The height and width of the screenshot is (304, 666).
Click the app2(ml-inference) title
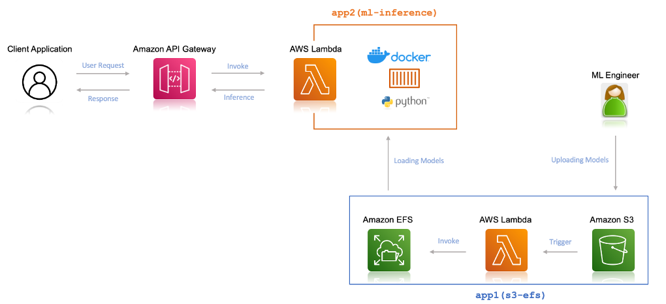tap(383, 13)
